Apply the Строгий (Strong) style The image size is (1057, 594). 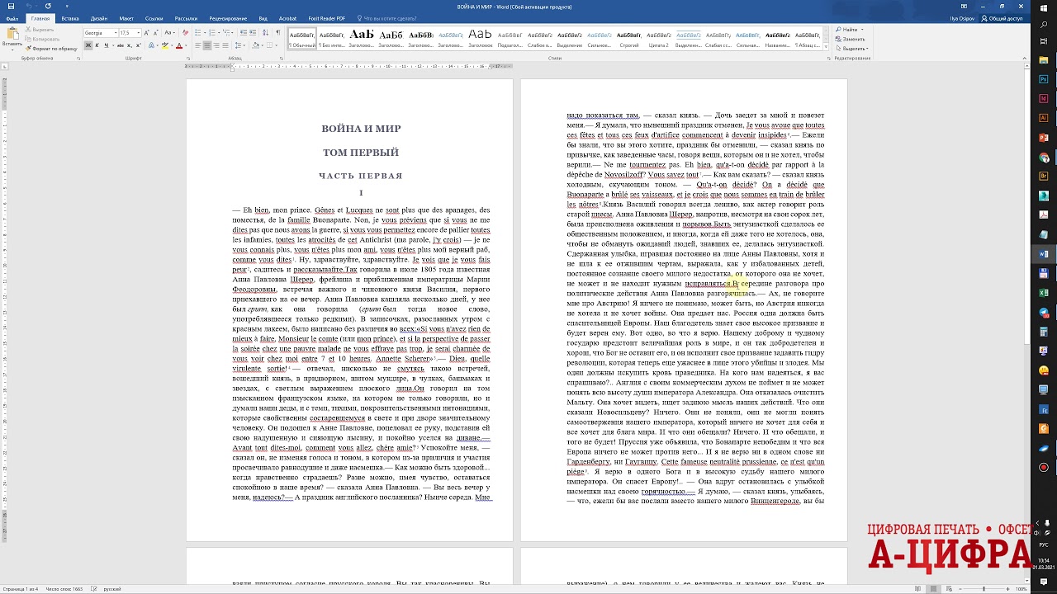[x=629, y=39]
